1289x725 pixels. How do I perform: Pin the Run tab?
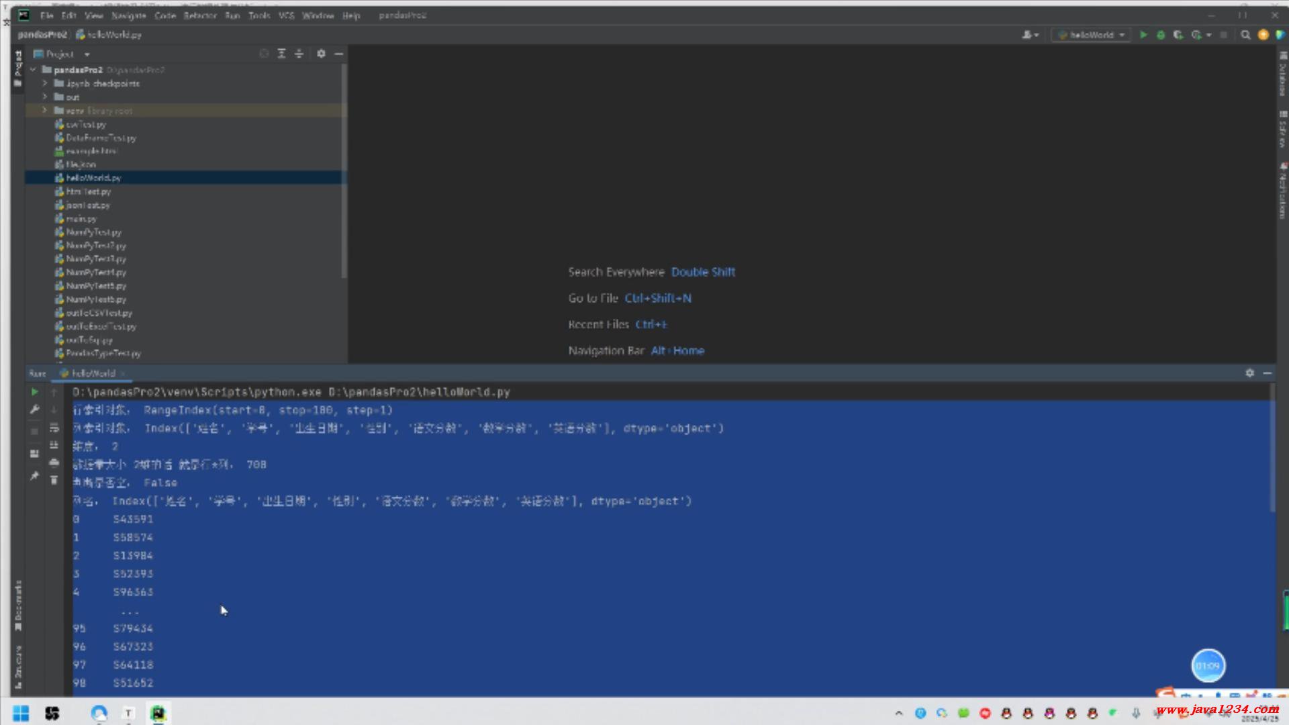(x=34, y=476)
